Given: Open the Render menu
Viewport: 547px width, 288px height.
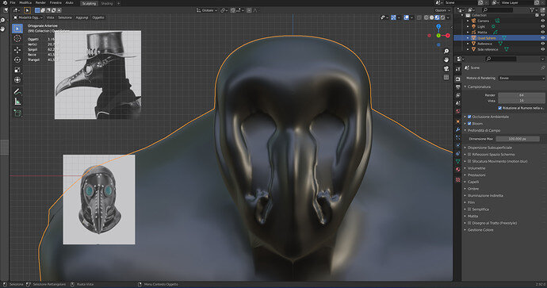Looking at the screenshot, I should (40, 3).
